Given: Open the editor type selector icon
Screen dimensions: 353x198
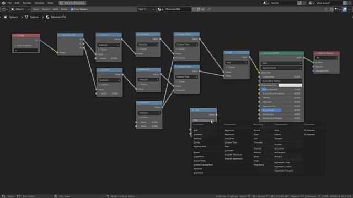Looking at the screenshot, I should 5,9.
